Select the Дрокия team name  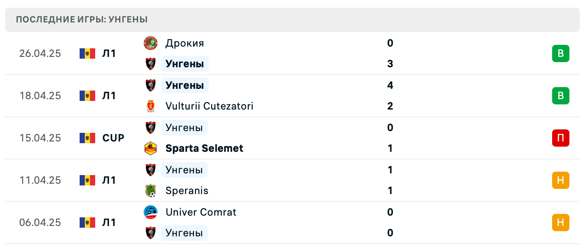pyautogui.click(x=184, y=43)
